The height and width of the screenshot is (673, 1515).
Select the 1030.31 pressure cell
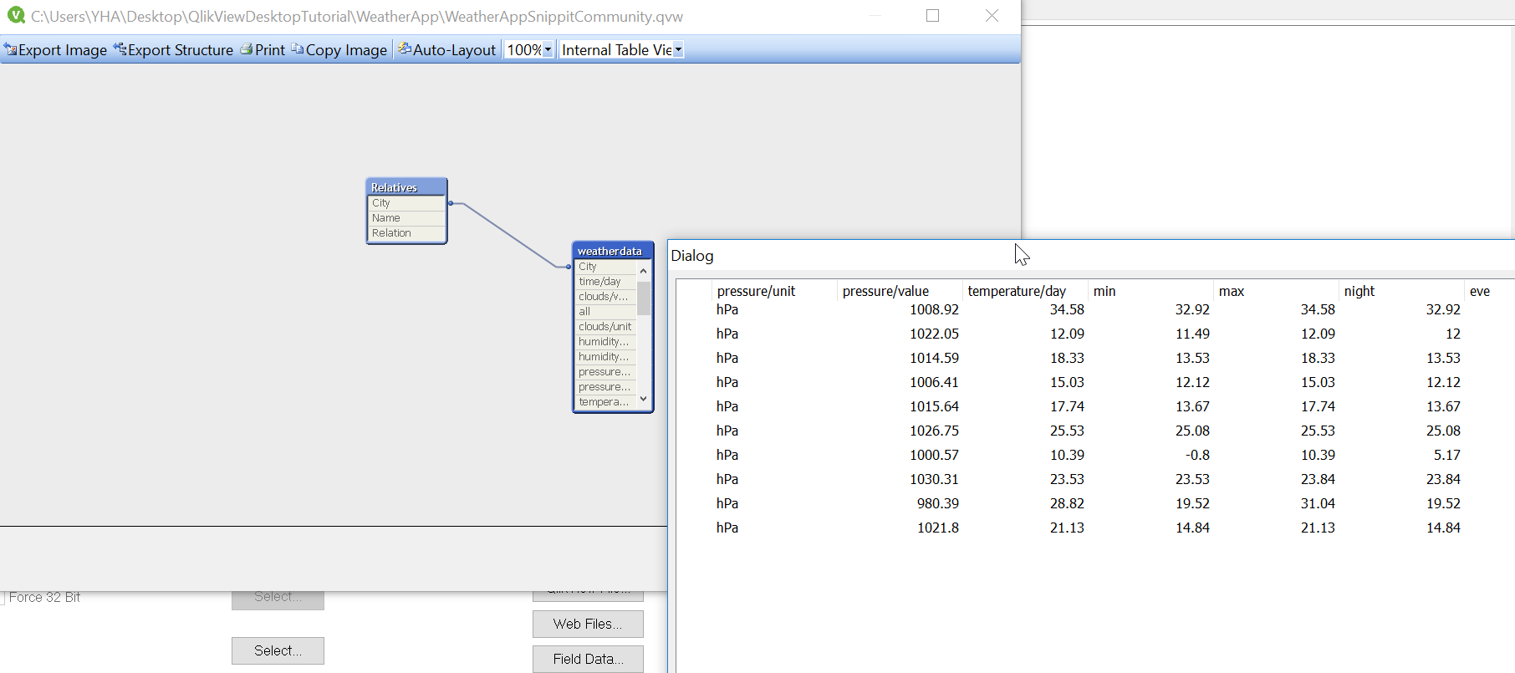(934, 479)
